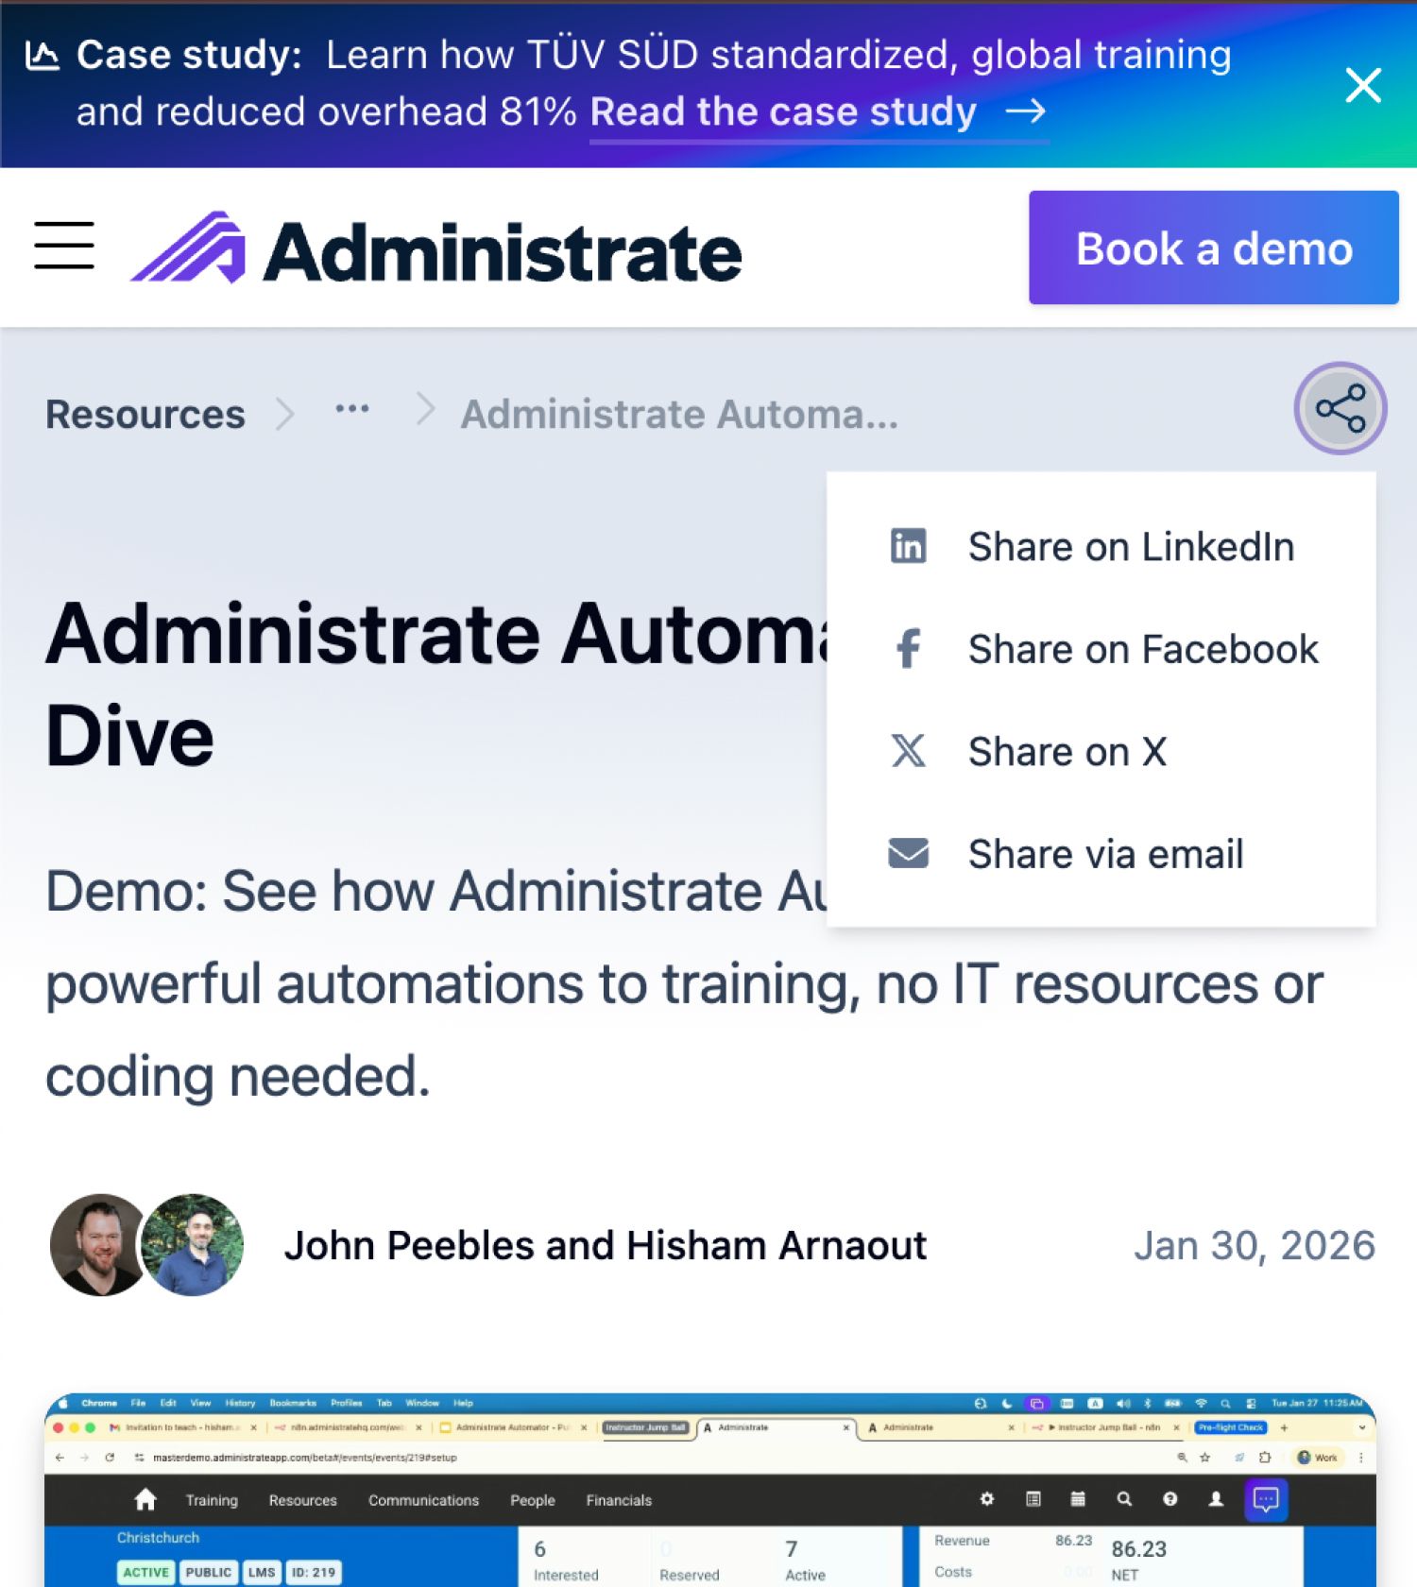Click Resources in the demo screenshot nav
The width and height of the screenshot is (1417, 1587).
[303, 1500]
